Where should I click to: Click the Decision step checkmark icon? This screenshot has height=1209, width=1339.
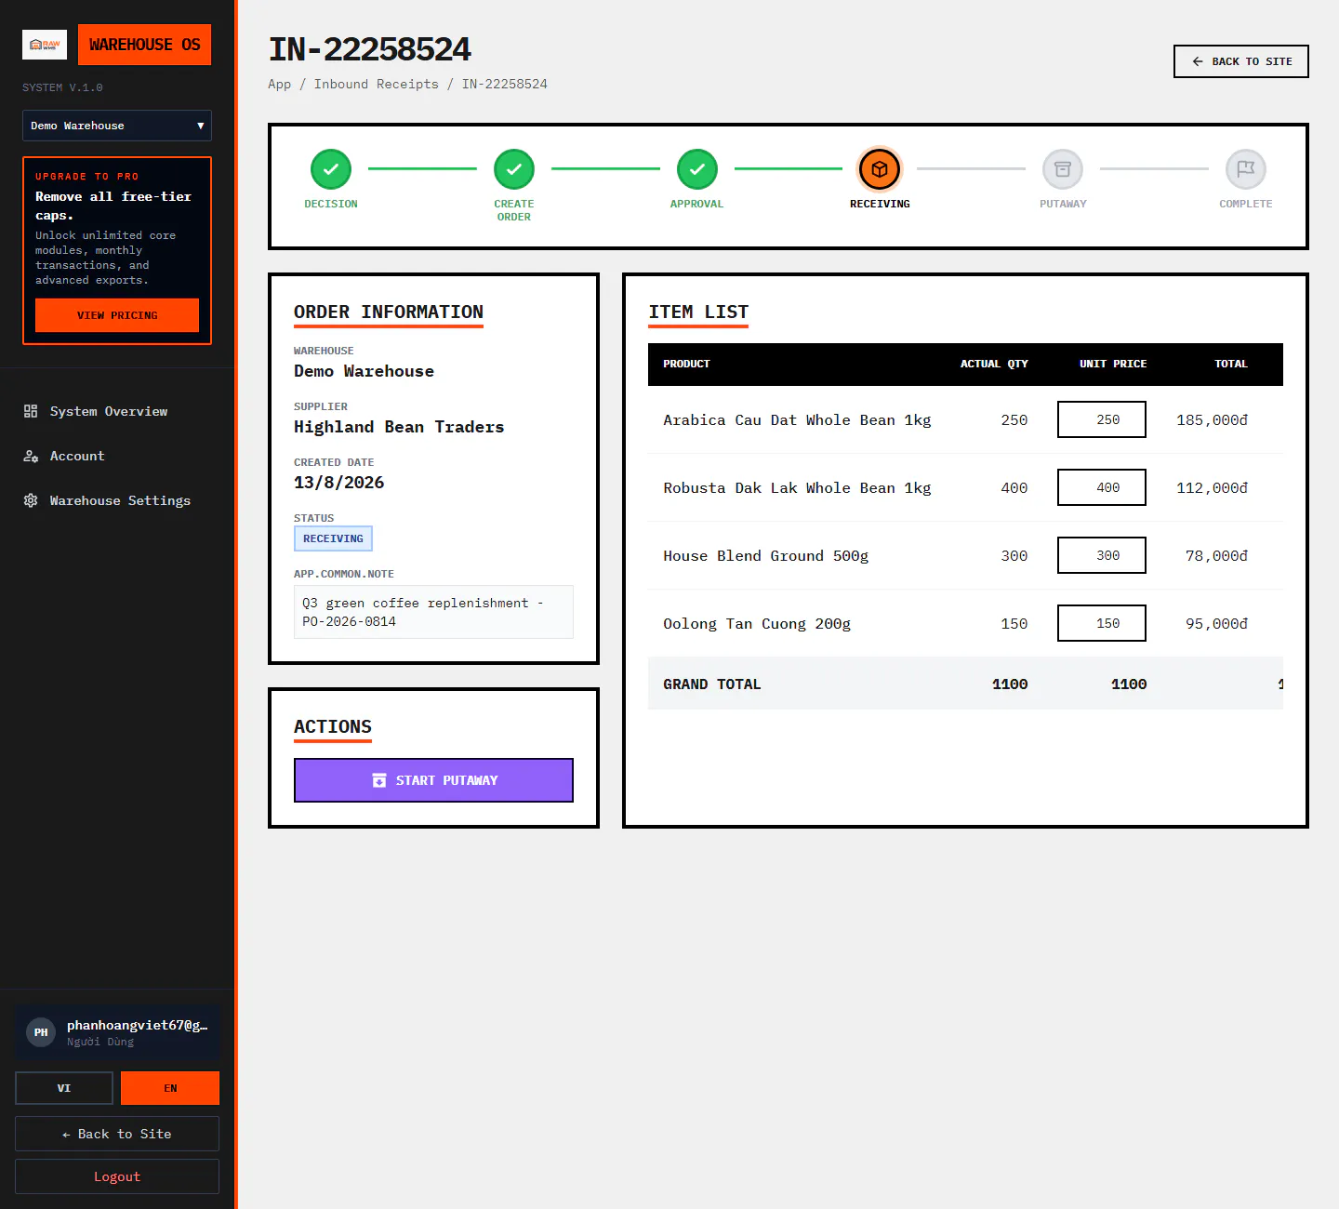[331, 169]
